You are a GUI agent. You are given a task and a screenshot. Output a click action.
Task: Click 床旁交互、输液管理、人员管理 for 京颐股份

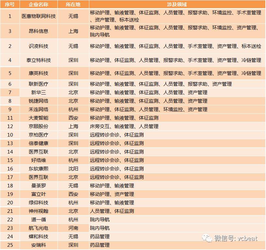(x=124, y=126)
